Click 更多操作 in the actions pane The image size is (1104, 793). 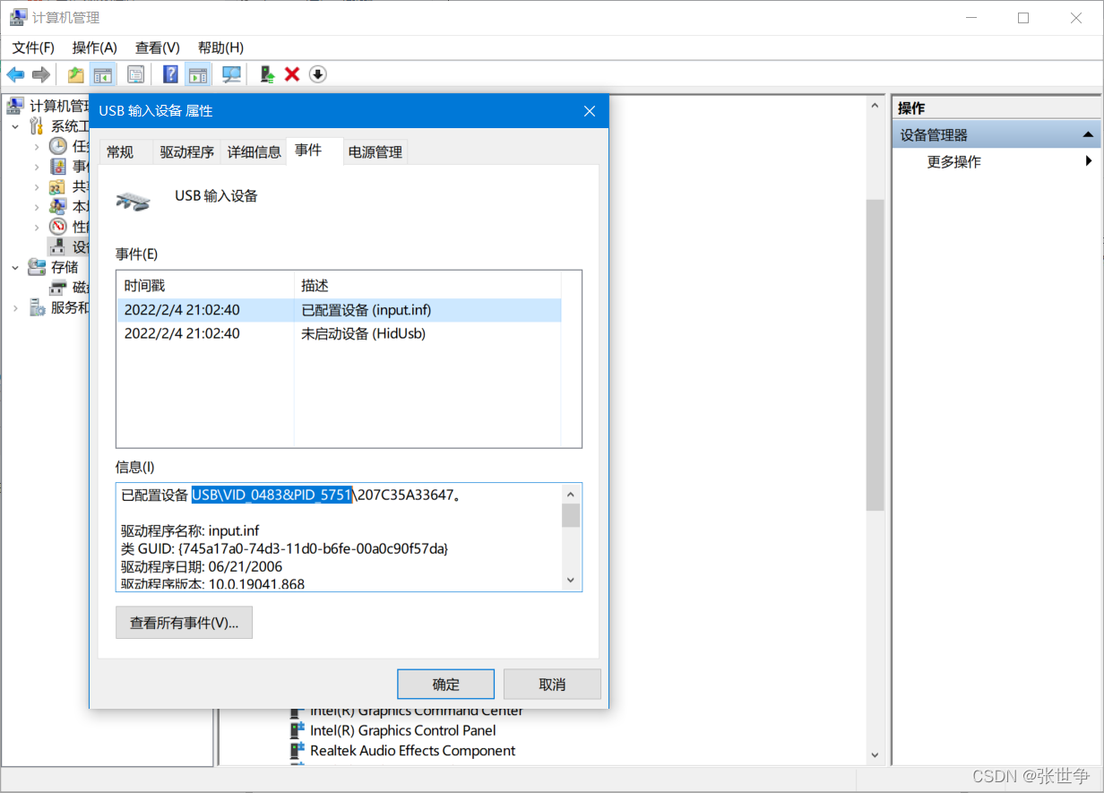[x=953, y=162]
